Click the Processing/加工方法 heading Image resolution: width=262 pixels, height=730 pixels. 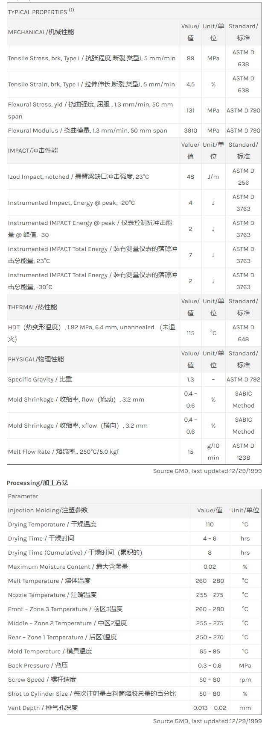pyautogui.click(x=38, y=483)
